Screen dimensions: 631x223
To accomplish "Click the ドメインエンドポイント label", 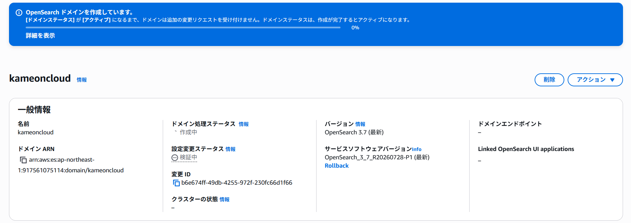I will tap(510, 124).
